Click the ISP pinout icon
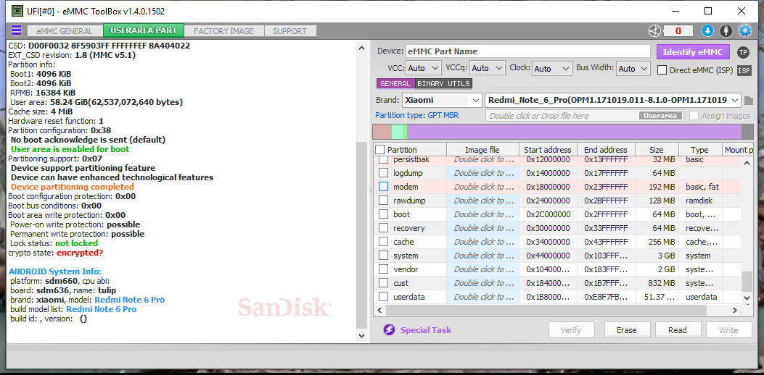Viewport: 764px width, 375px height. click(744, 70)
